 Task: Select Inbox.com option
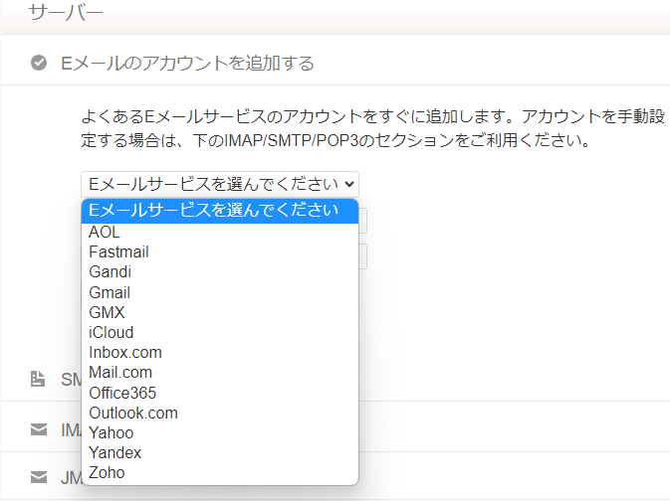(220, 353)
